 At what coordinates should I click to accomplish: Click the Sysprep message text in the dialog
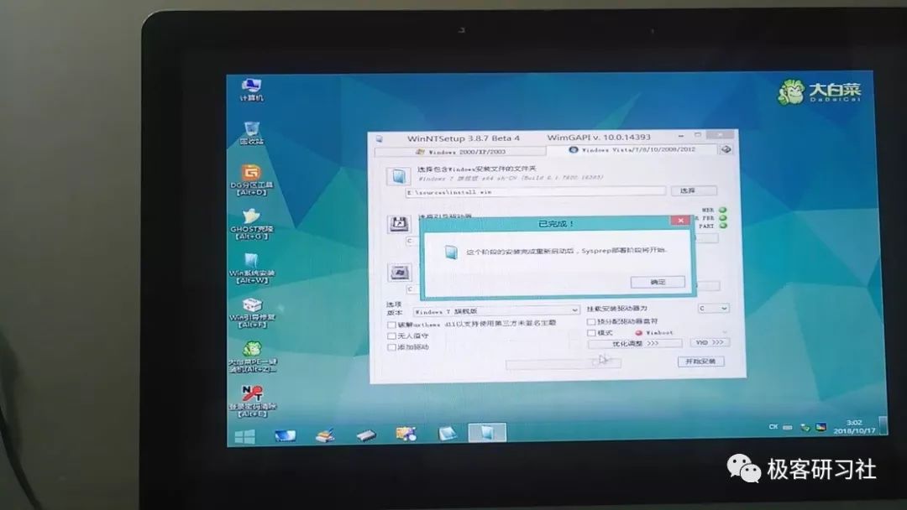pyautogui.click(x=566, y=251)
